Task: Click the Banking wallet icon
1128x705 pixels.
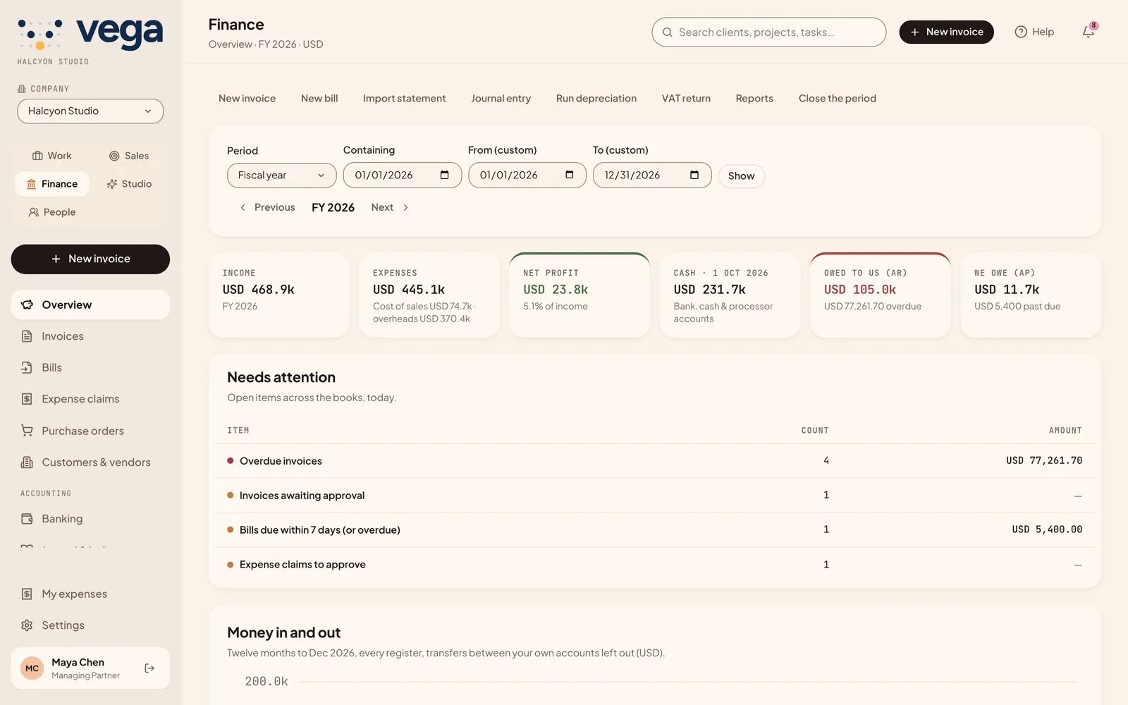Action: [27, 519]
